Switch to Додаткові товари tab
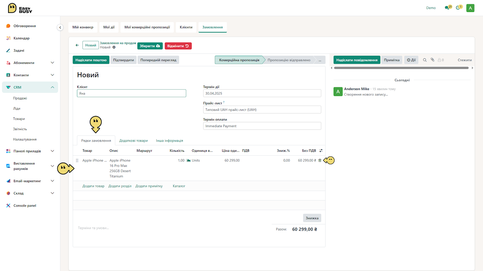 pyautogui.click(x=133, y=141)
